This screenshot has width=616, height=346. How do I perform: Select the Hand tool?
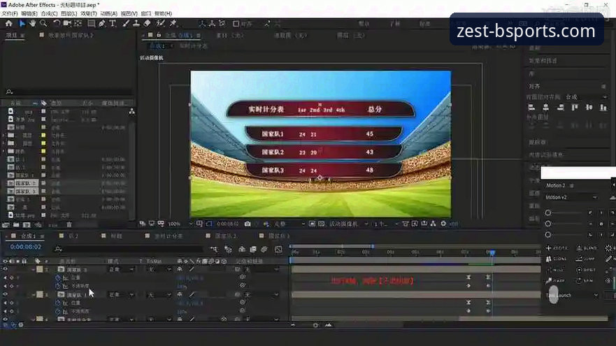point(33,24)
